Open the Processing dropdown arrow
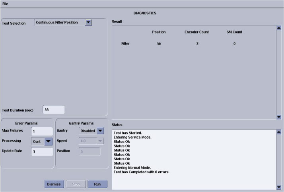The width and height of the screenshot is (284, 192). [x=48, y=141]
